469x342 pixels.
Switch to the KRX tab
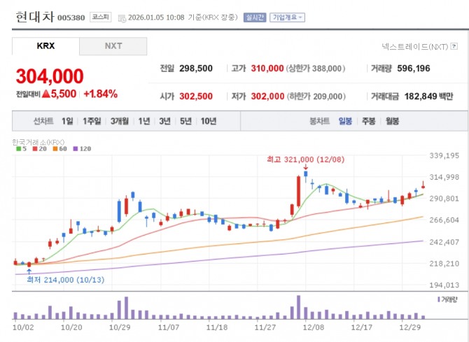[45, 46]
